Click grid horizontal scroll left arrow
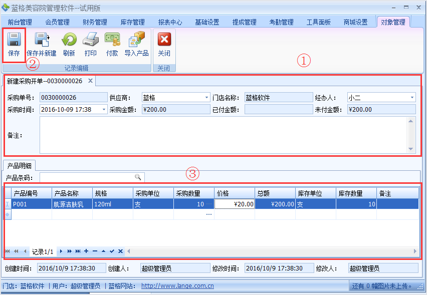 tap(128, 251)
